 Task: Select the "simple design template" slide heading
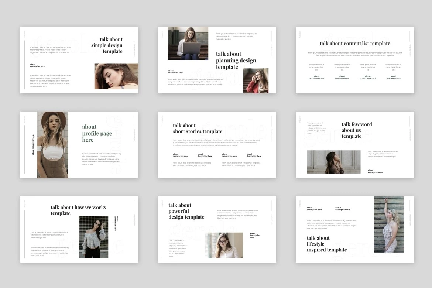click(x=107, y=45)
